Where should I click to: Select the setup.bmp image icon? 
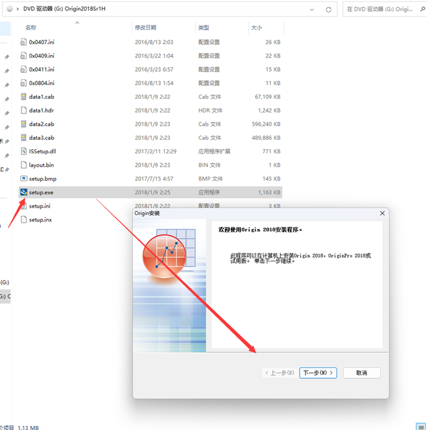pos(24,179)
